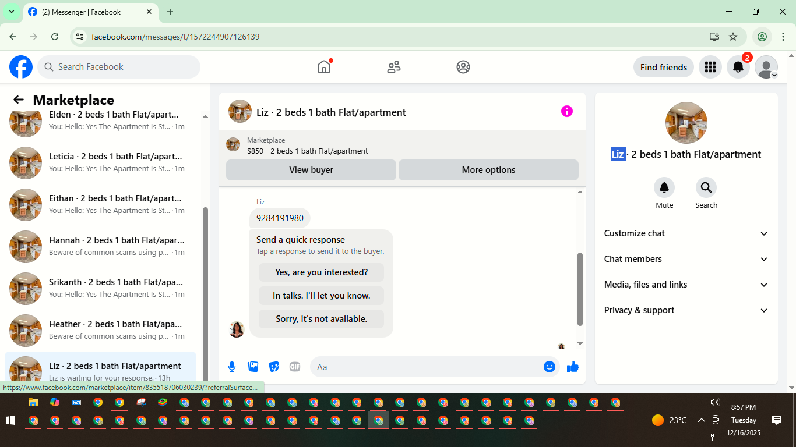View site information icon beside the URL
Screen dimensions: 796x447
click(80, 37)
